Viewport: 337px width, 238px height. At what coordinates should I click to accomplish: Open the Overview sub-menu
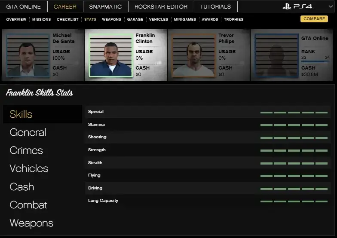click(16, 19)
